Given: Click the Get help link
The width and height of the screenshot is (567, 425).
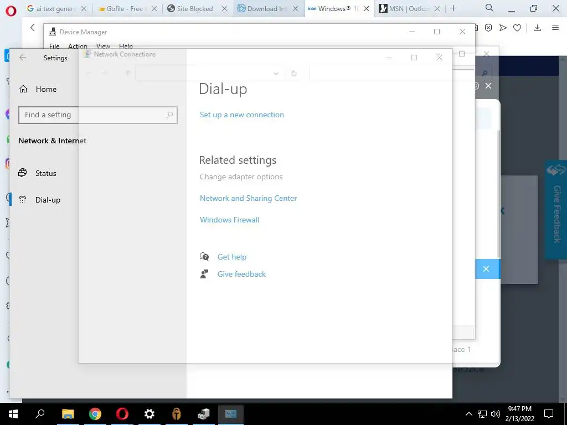Looking at the screenshot, I should coord(232,257).
